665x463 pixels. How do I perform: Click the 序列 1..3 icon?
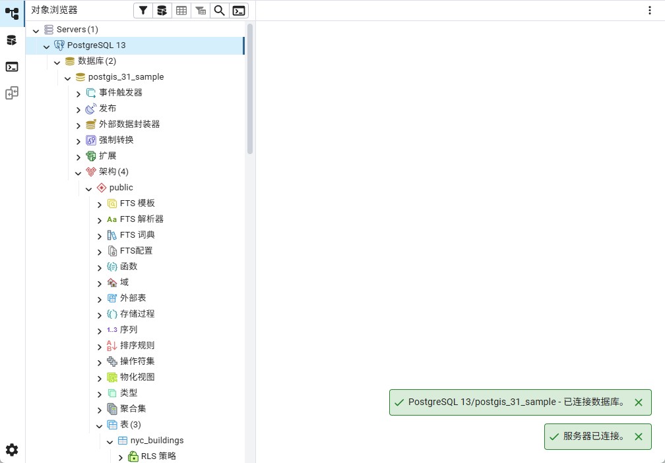(x=112, y=330)
